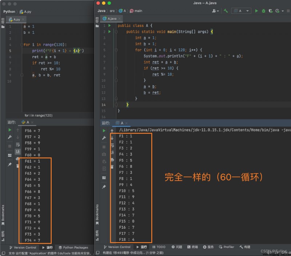Open Version Control in Java window bottom bar

pos(117,247)
